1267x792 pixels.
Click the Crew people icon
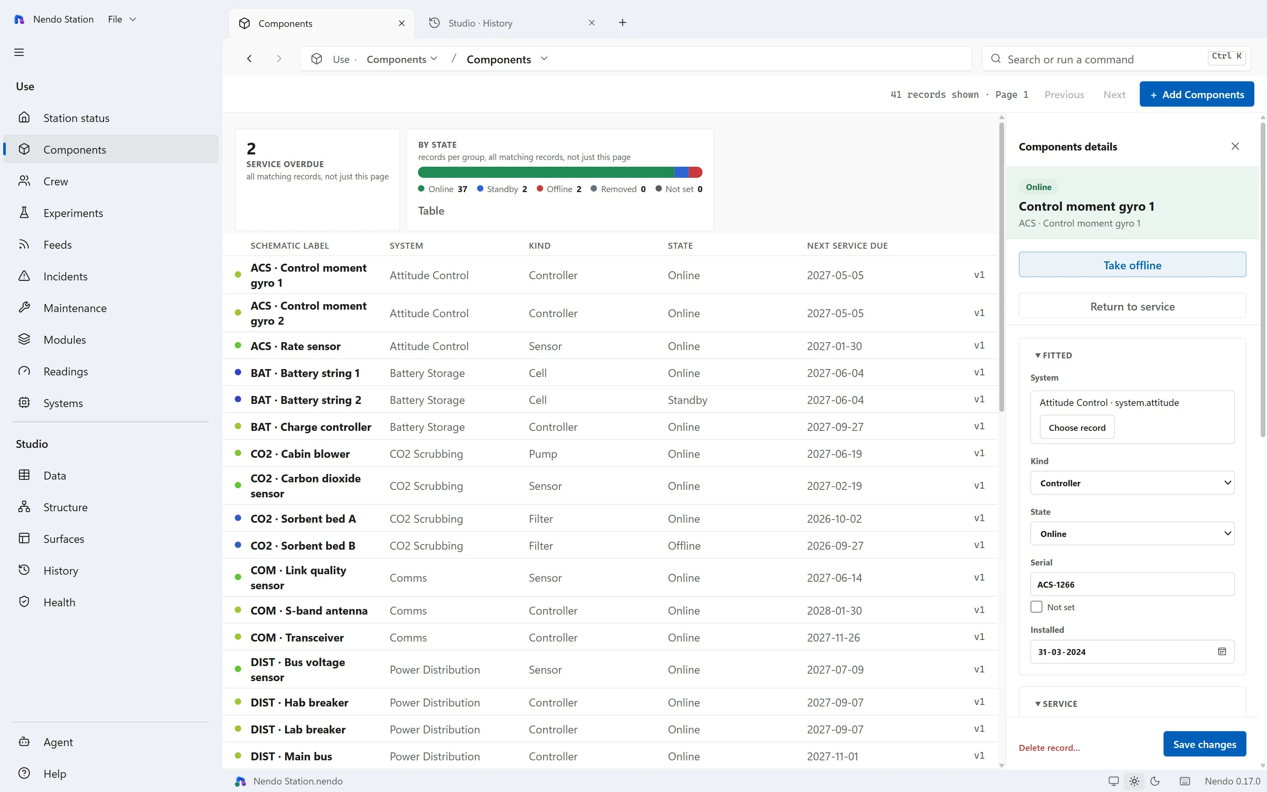(x=24, y=181)
